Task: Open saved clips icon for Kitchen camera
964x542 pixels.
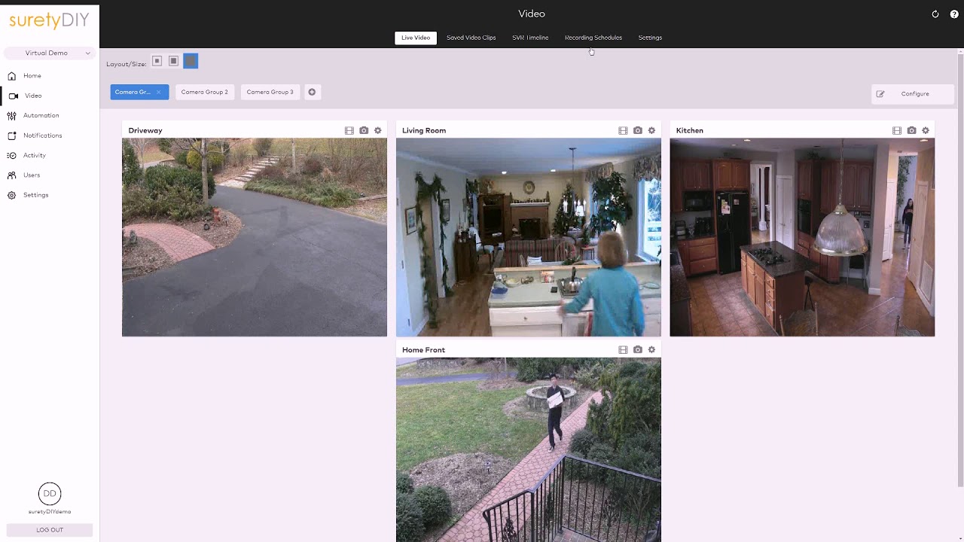Action: pyautogui.click(x=897, y=130)
